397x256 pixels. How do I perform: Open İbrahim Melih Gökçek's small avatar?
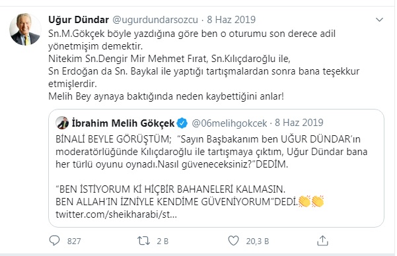pos(62,123)
